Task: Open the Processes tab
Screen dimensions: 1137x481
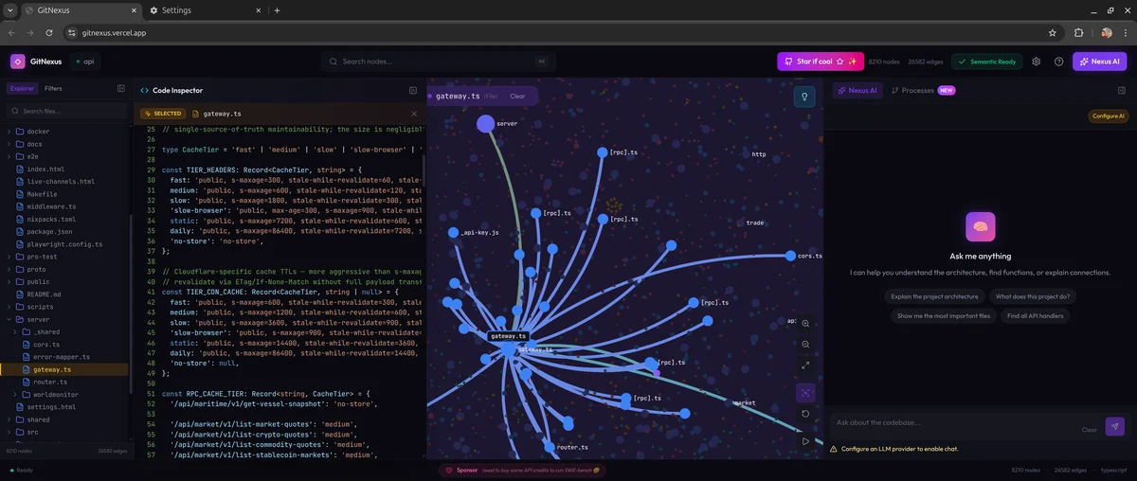Action: (x=923, y=91)
